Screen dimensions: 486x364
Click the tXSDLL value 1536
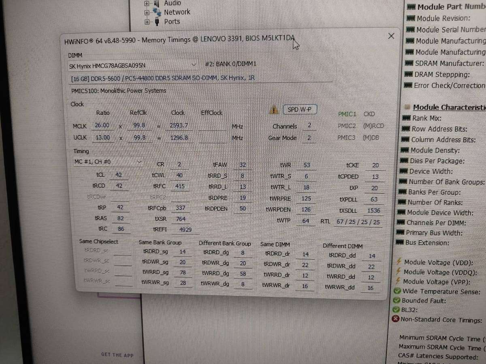373,211
